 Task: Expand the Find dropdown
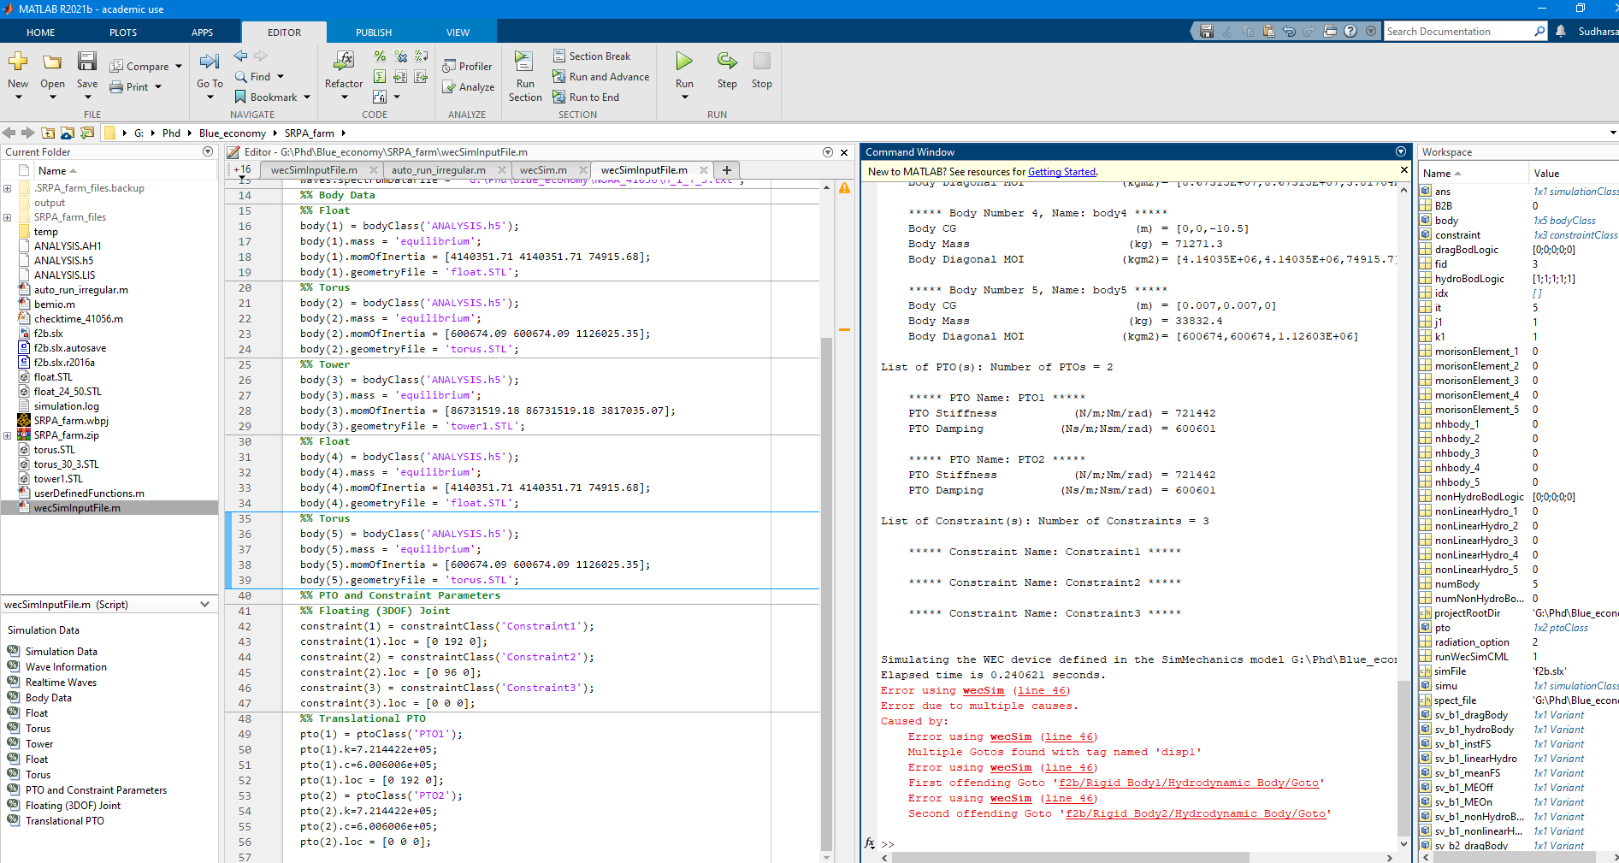point(280,76)
